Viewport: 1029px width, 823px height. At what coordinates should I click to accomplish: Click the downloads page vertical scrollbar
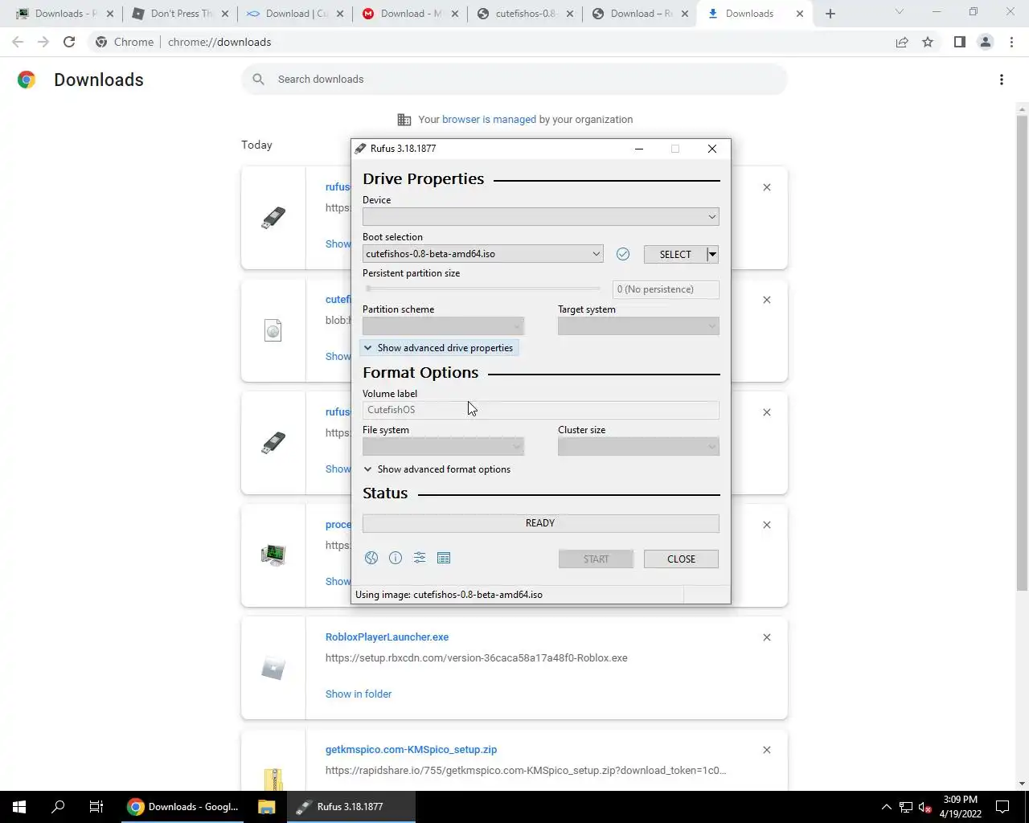pyautogui.click(x=1023, y=354)
